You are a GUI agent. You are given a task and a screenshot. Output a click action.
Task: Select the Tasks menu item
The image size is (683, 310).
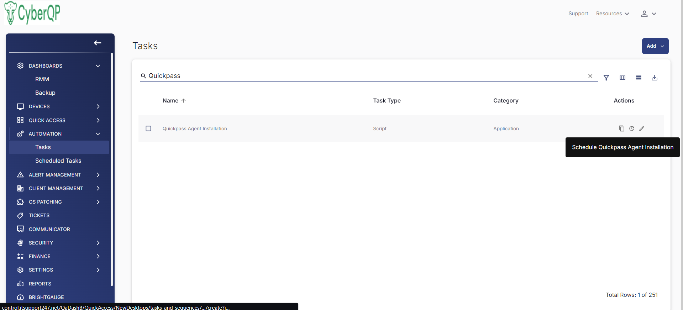pyautogui.click(x=59, y=147)
